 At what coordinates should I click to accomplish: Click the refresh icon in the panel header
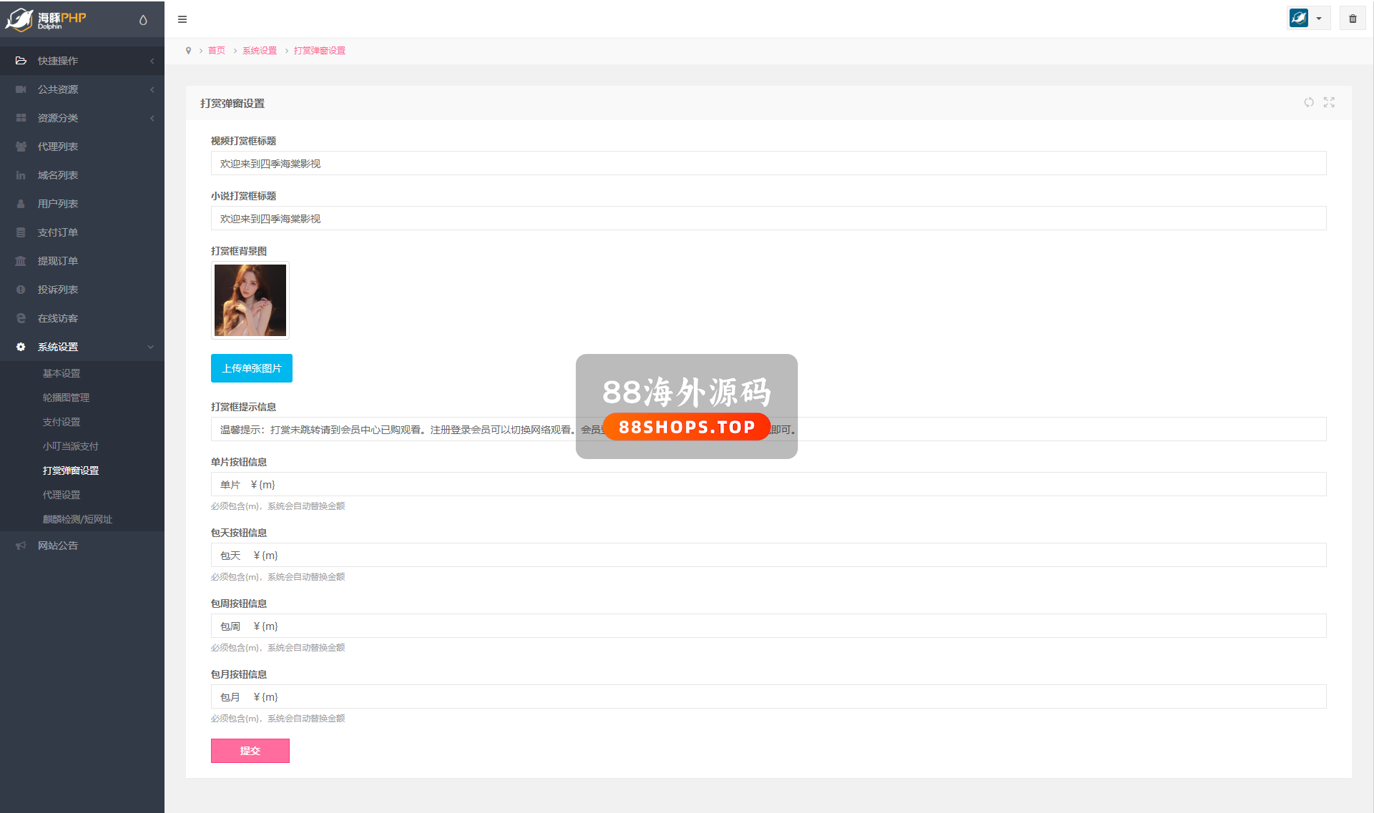point(1308,102)
